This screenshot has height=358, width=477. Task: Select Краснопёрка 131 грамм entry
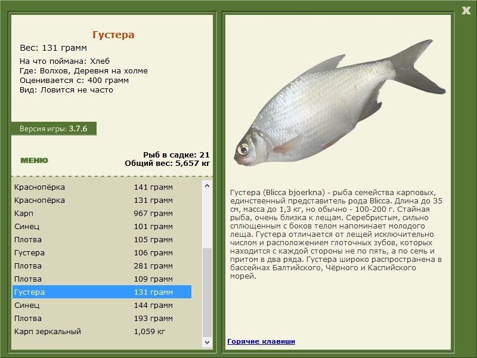(x=101, y=200)
